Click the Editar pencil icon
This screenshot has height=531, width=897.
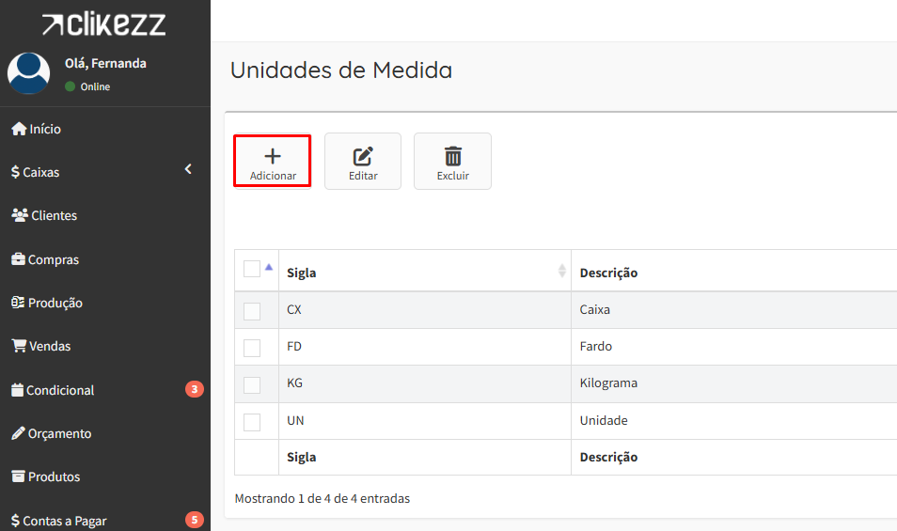363,156
